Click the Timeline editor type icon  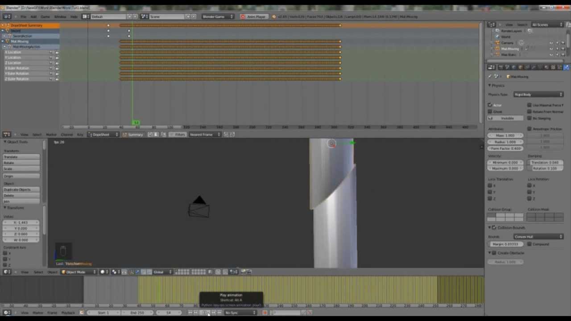(x=6, y=313)
